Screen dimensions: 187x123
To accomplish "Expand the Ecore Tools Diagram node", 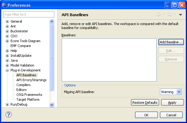I will point(7,41).
